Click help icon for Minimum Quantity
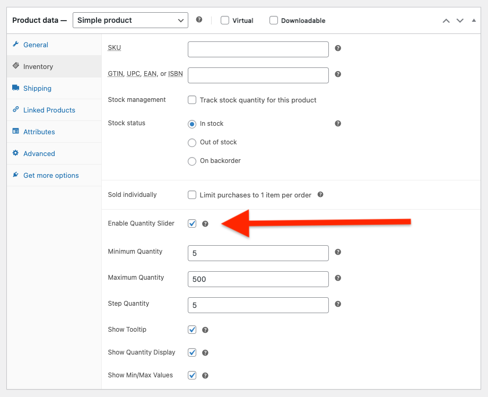 (x=338, y=252)
